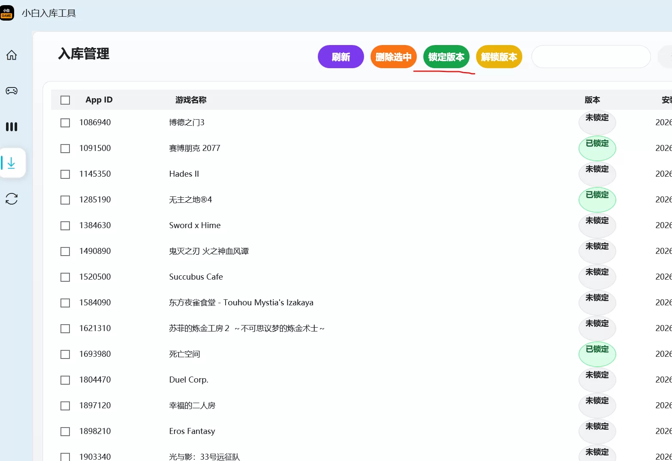Viewport: 672px width, 461px height.
Task: Click the sync refresh icon at sidebar bottom
Action: (x=11, y=199)
